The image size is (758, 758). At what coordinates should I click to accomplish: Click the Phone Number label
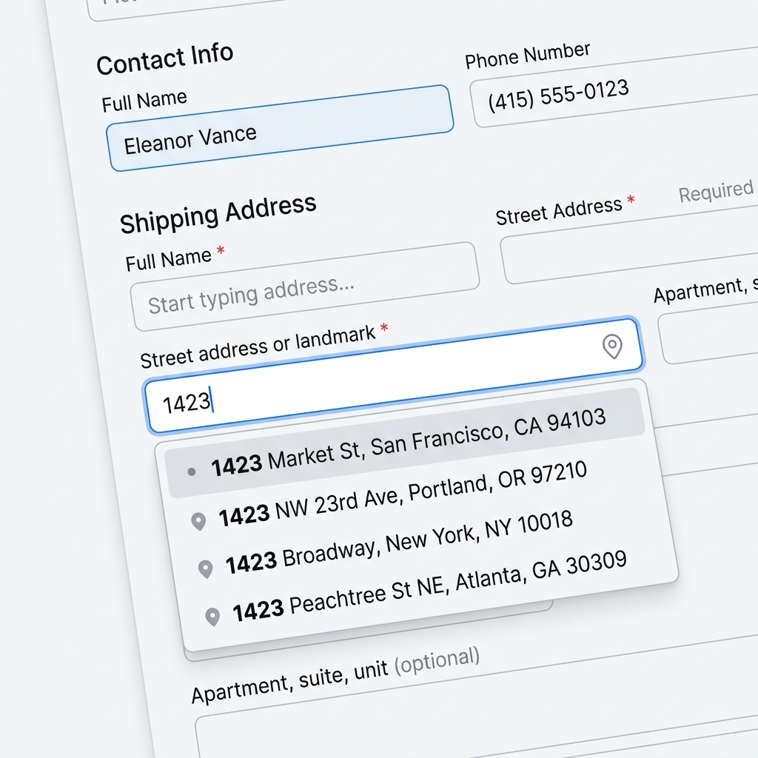click(x=527, y=55)
